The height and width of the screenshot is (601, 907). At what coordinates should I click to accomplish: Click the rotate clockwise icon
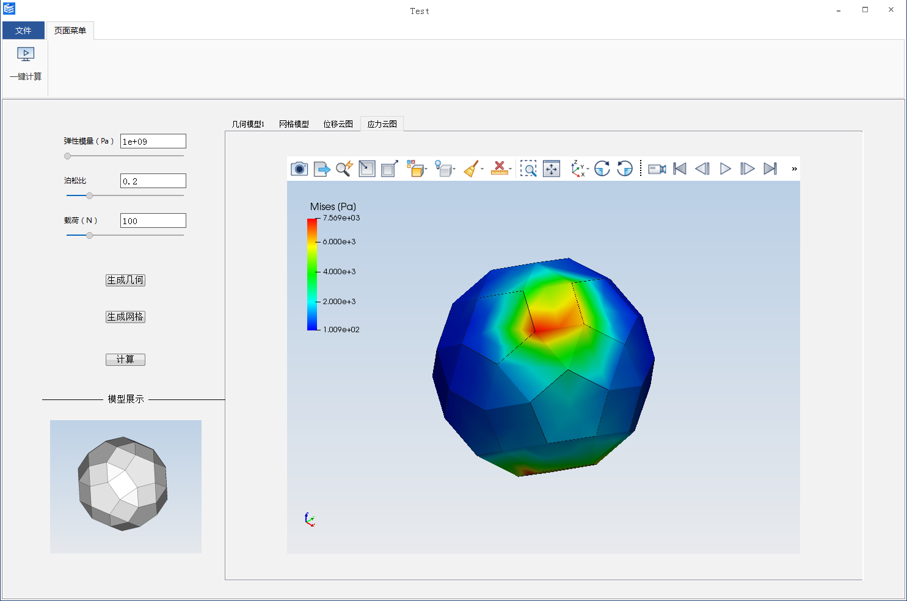coord(602,169)
